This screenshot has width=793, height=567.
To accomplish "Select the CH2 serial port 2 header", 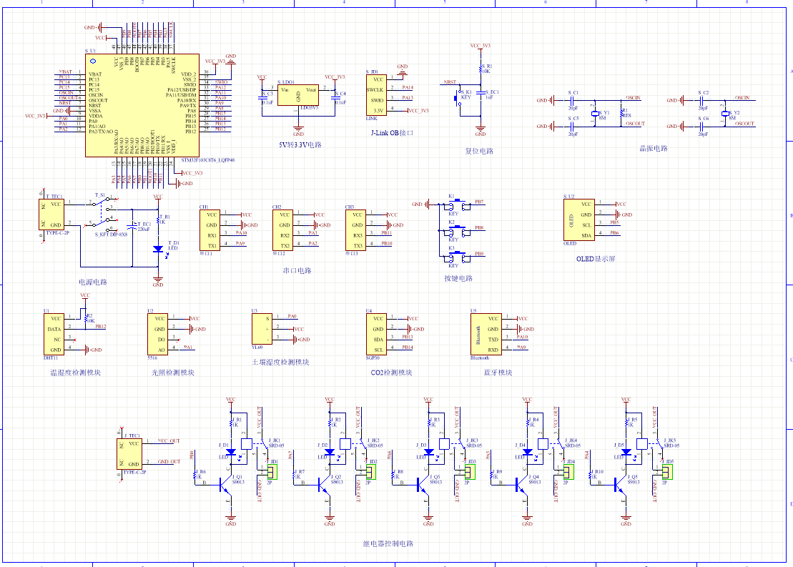I will (282, 230).
